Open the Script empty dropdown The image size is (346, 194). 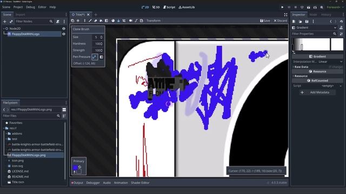point(330,86)
